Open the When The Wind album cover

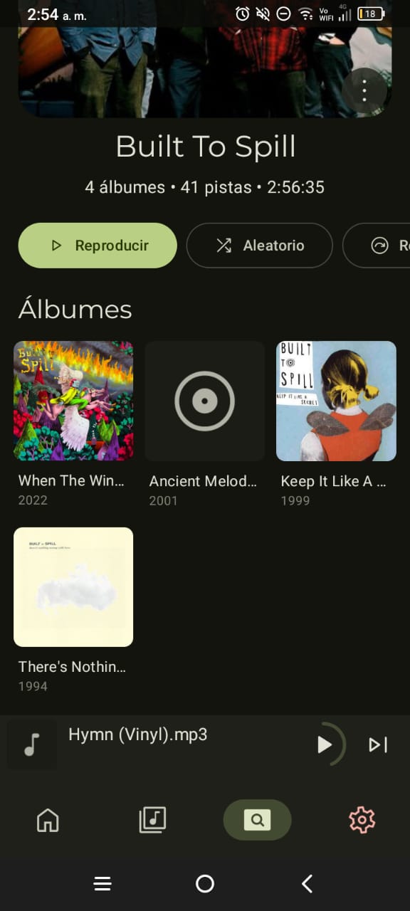pyautogui.click(x=73, y=401)
